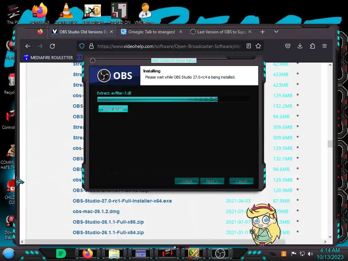
Task: Open the green chat app in taskbar
Action: (61, 254)
